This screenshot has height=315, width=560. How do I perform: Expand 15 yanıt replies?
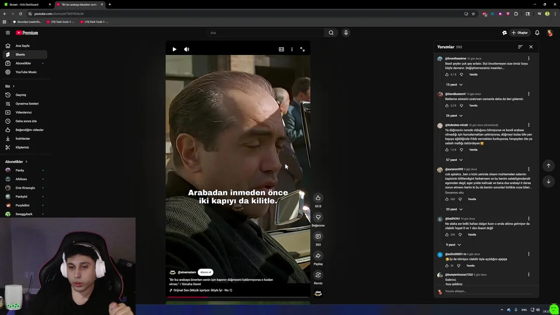pyautogui.click(x=454, y=84)
